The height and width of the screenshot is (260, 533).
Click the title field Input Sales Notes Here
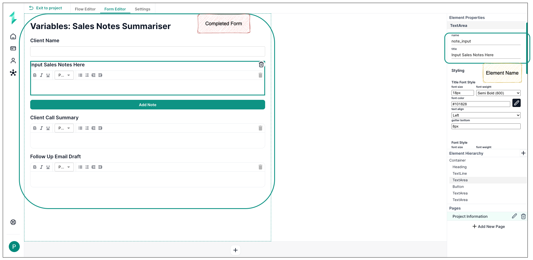pos(486,55)
